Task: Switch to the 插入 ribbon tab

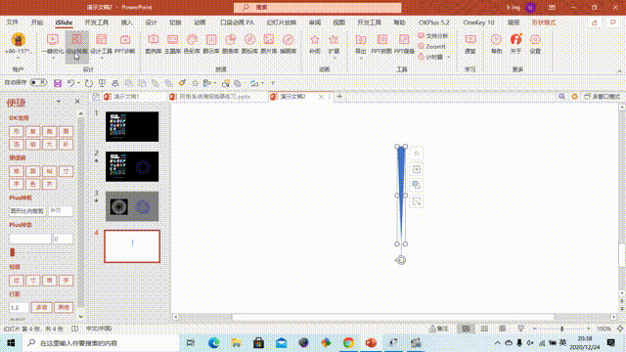Action: (x=126, y=22)
